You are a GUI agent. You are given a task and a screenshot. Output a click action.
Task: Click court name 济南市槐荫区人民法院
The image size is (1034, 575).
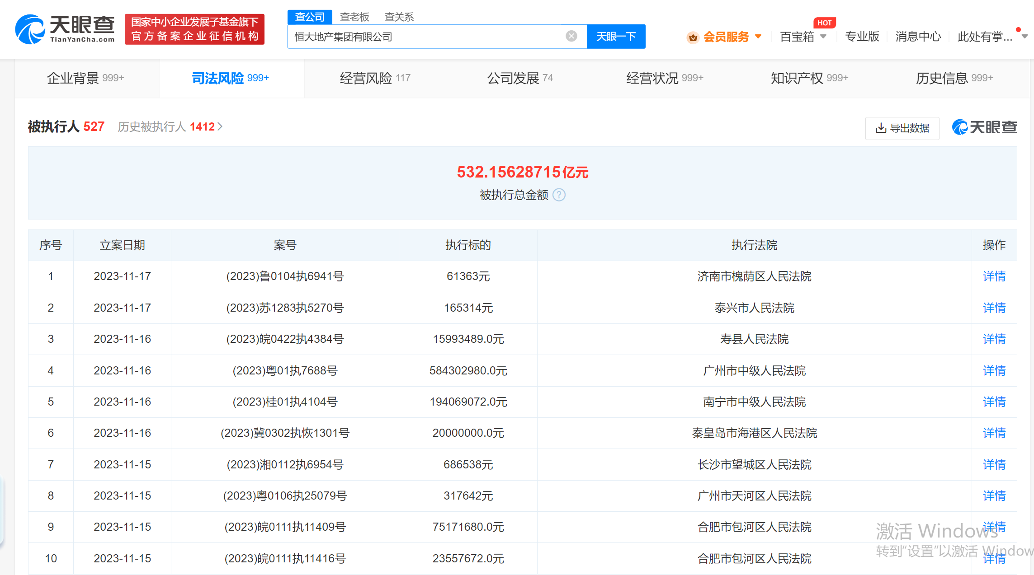[754, 276]
